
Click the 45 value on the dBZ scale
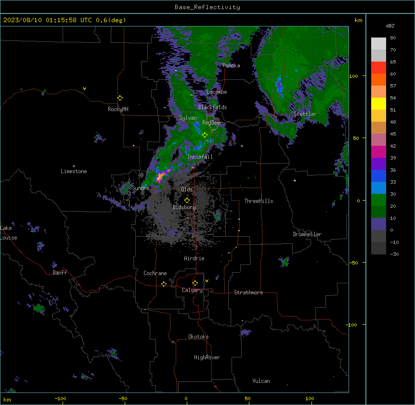(x=393, y=134)
